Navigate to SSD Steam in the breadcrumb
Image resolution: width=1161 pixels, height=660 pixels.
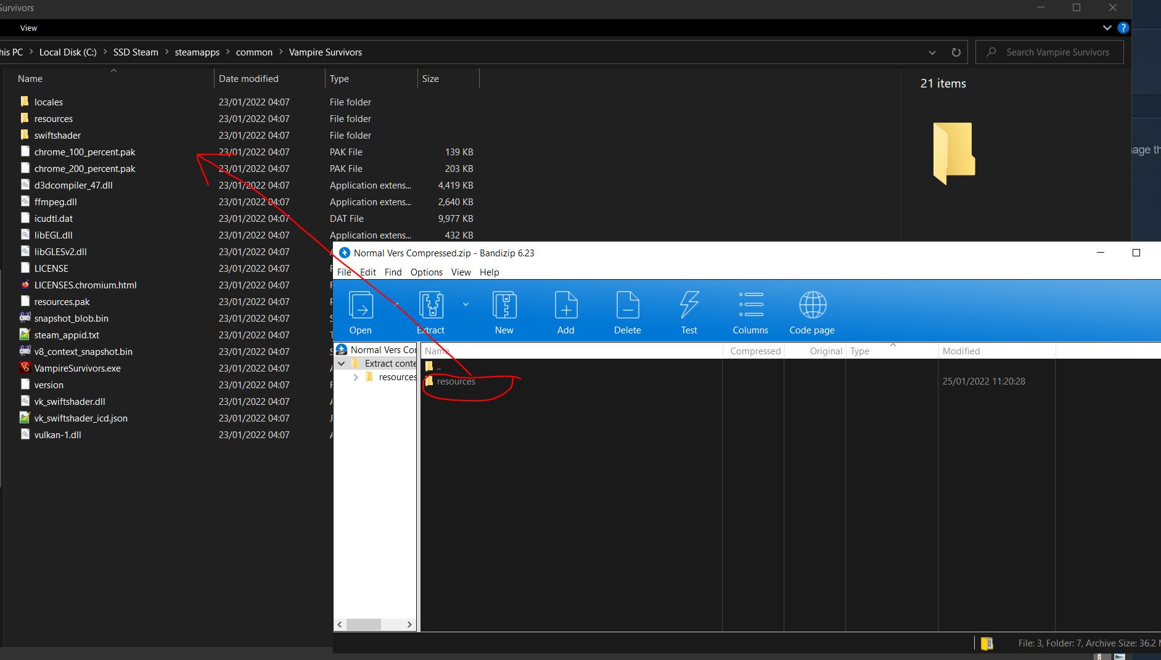136,52
